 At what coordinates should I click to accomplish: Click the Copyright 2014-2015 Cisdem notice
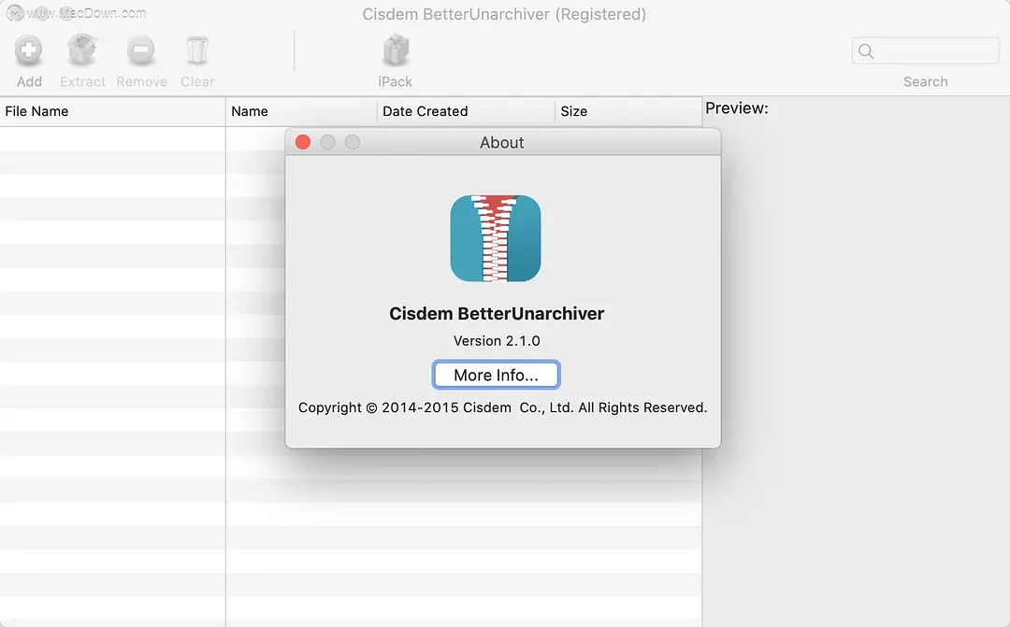[x=502, y=407]
